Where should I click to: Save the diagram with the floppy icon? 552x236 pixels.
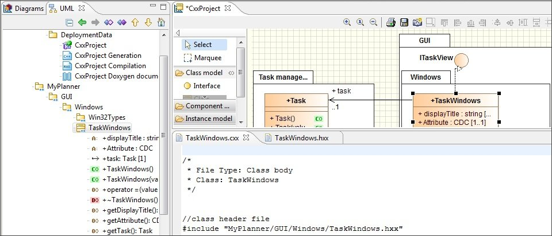click(x=404, y=22)
